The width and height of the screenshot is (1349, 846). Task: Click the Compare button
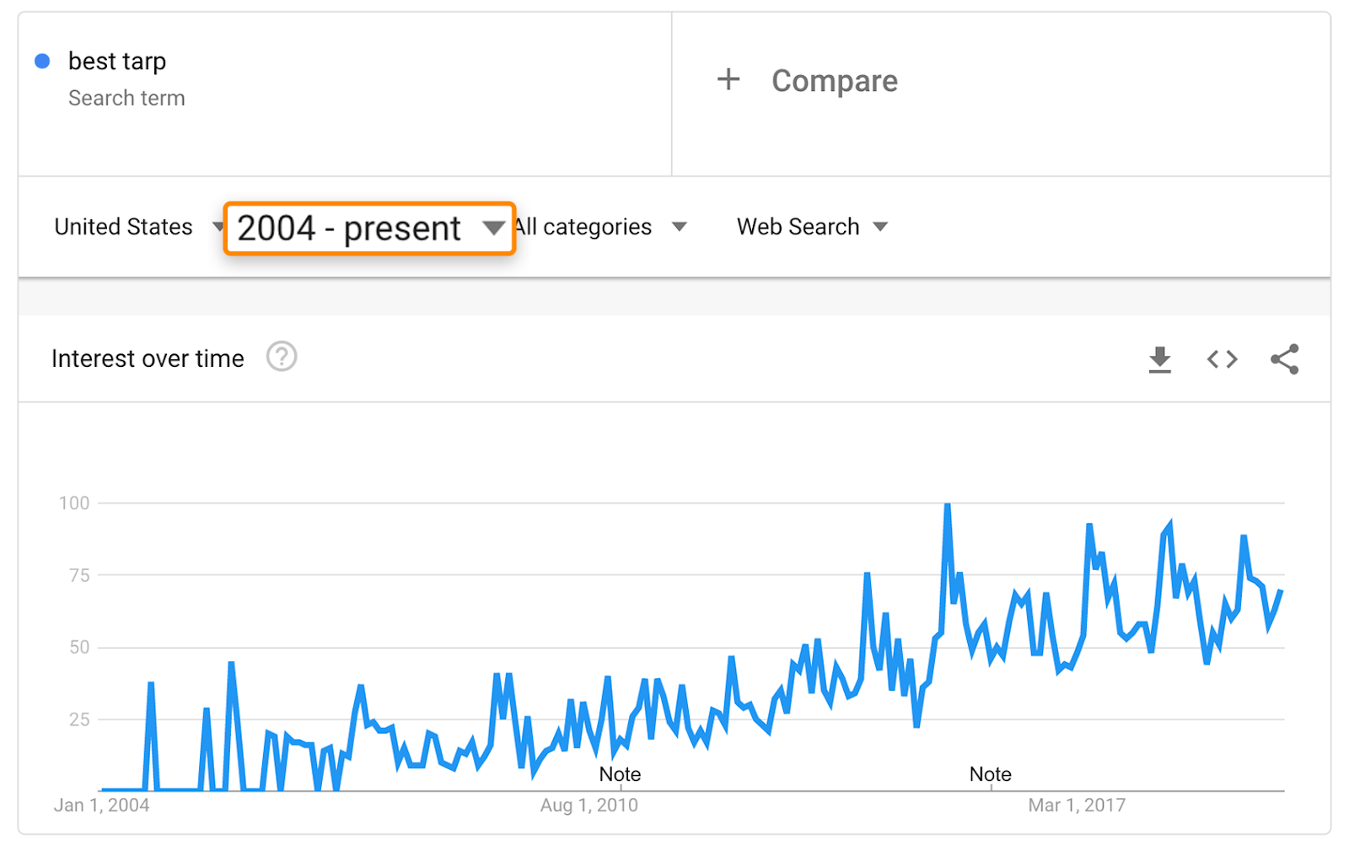pyautogui.click(x=834, y=81)
